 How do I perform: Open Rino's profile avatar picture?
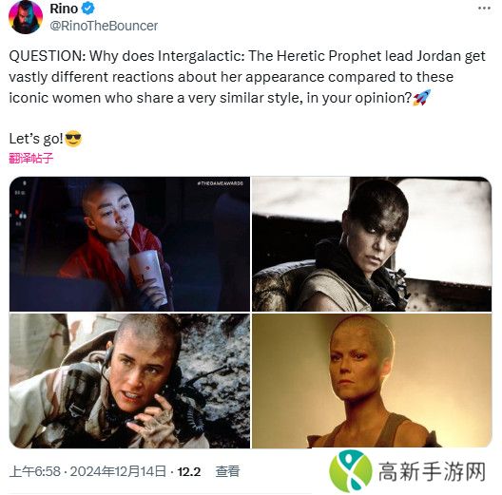26,17
